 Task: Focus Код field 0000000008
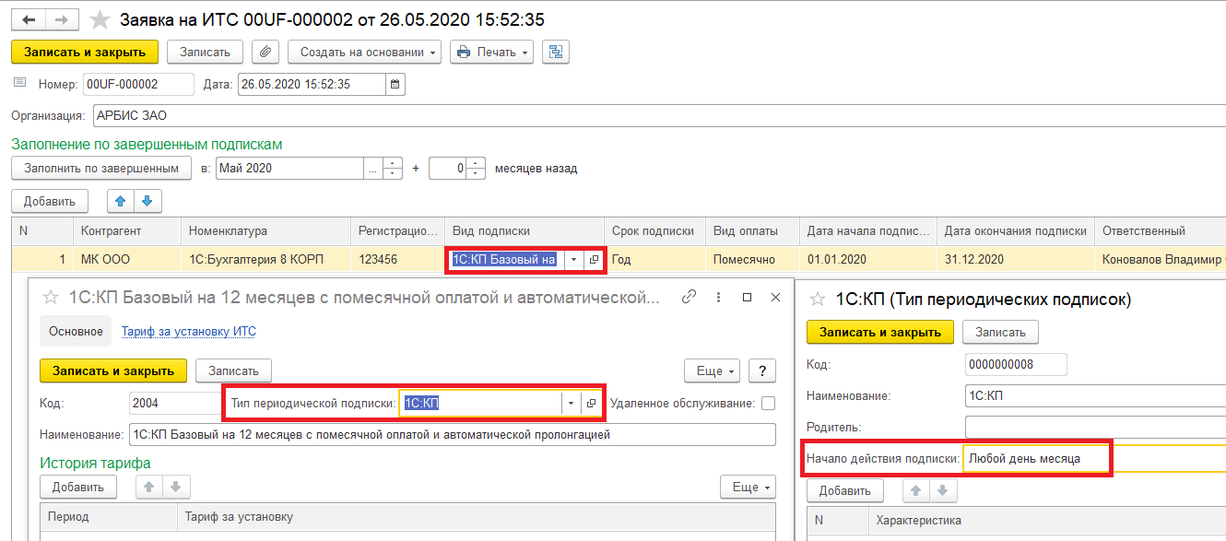point(1016,364)
